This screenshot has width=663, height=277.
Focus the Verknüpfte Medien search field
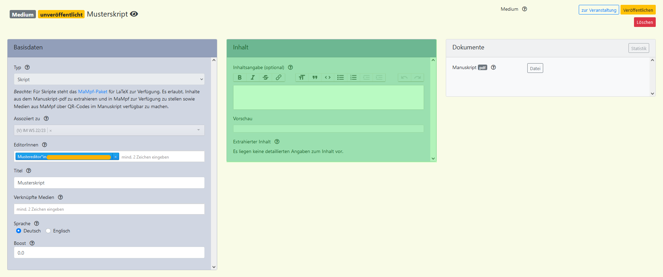coord(109,209)
